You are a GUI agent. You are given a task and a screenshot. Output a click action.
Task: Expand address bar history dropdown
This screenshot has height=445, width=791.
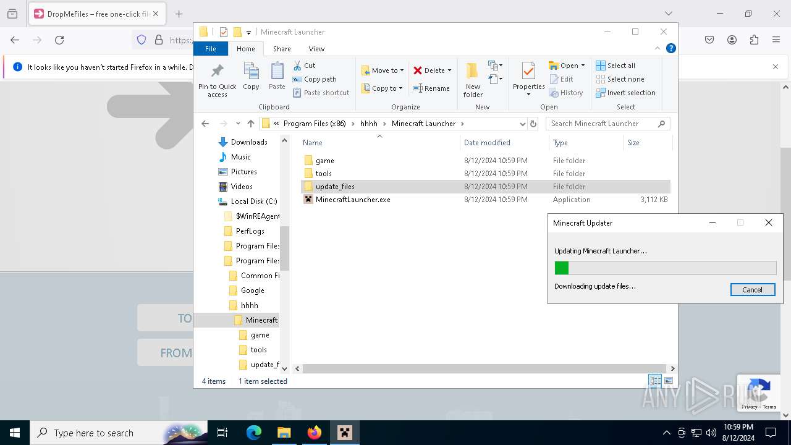click(523, 124)
